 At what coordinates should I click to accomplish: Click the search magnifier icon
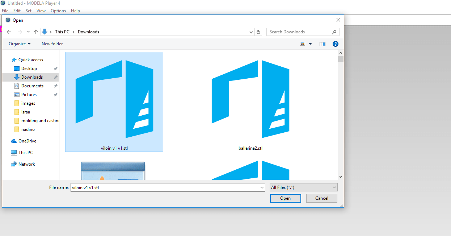pos(334,32)
